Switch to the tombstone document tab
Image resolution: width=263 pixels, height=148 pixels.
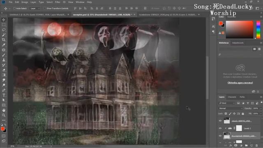pyautogui.click(x=168, y=15)
